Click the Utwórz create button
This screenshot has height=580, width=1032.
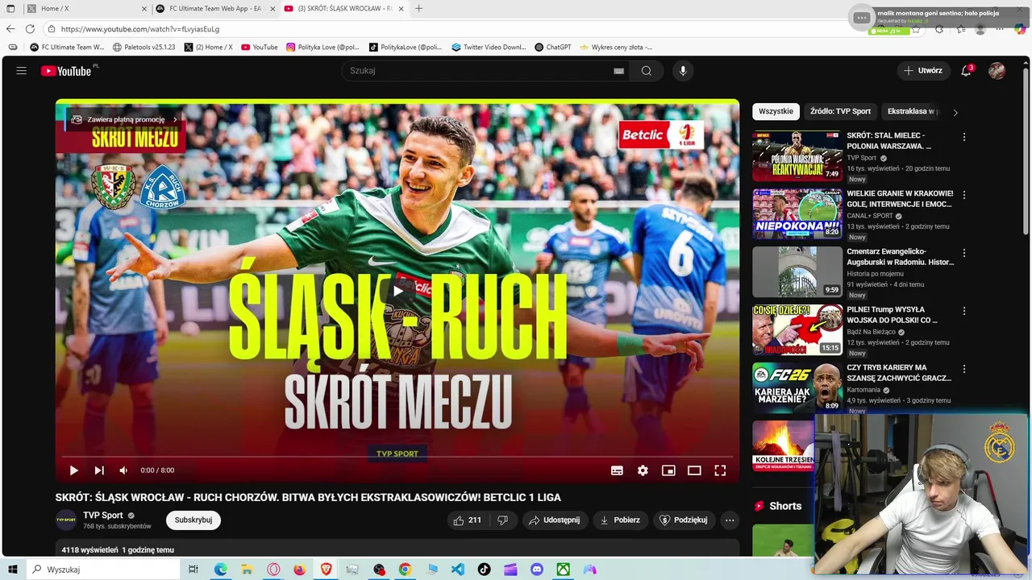click(922, 71)
